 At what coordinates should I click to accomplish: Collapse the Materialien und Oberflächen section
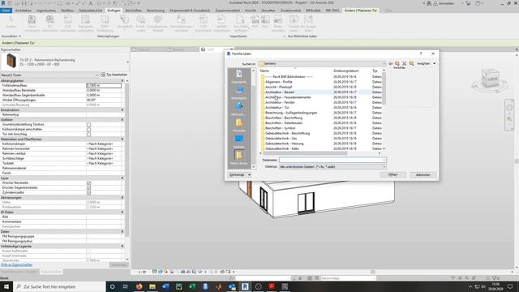[122, 140]
